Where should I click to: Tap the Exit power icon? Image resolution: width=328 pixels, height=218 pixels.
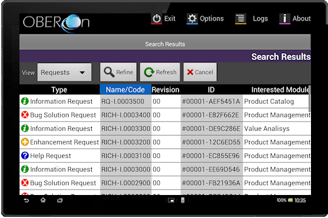(x=157, y=19)
